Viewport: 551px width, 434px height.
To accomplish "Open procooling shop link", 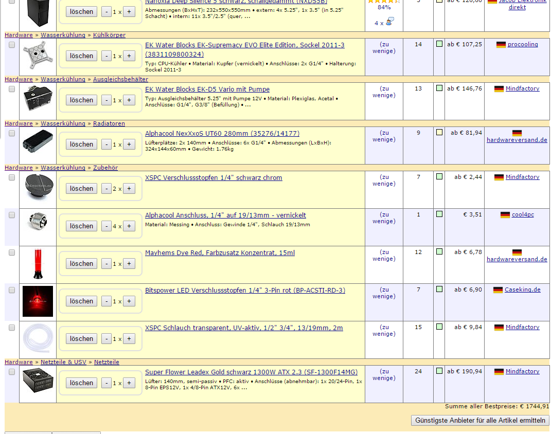I will click(523, 44).
